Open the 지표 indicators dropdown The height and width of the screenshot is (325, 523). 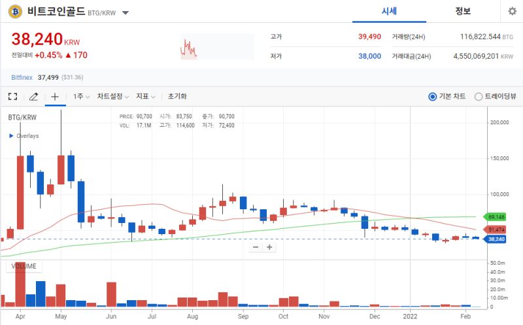click(x=145, y=96)
